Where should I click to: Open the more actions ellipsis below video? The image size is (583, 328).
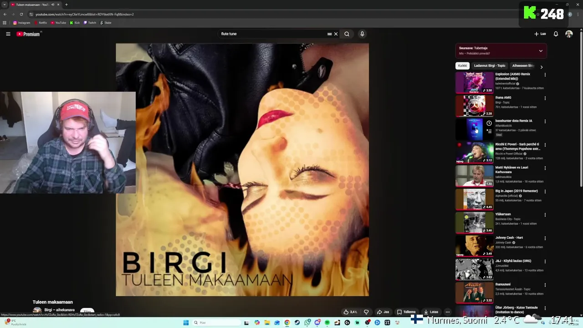(448, 312)
